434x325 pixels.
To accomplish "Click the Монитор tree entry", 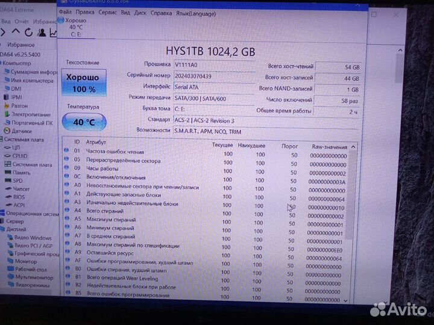I will pos(26,261).
